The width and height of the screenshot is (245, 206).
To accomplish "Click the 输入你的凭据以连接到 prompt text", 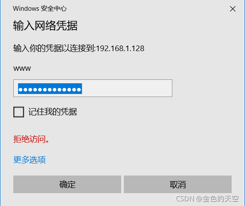I will (x=54, y=48).
